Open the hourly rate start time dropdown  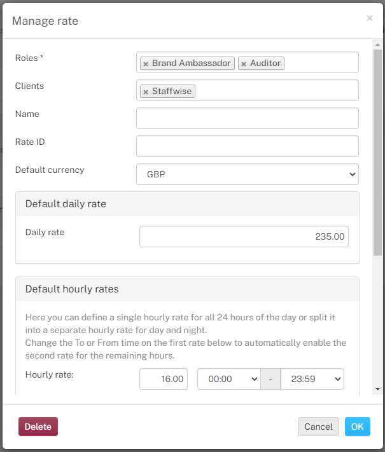pyautogui.click(x=229, y=379)
